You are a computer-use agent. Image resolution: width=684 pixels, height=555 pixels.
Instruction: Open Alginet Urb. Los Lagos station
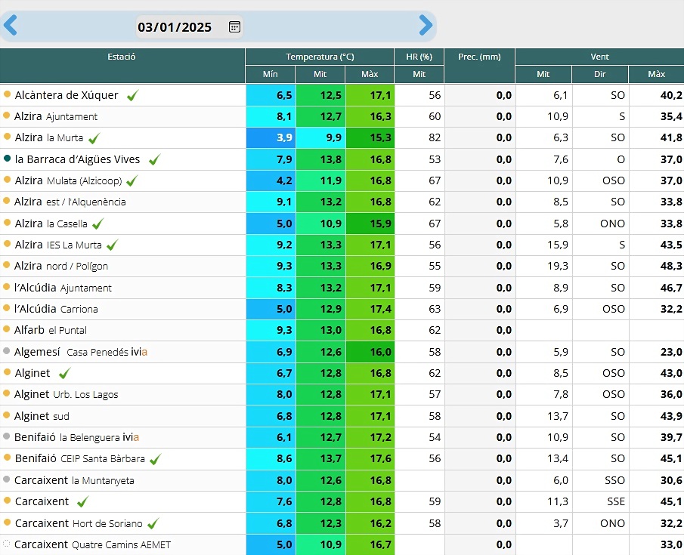(x=67, y=395)
